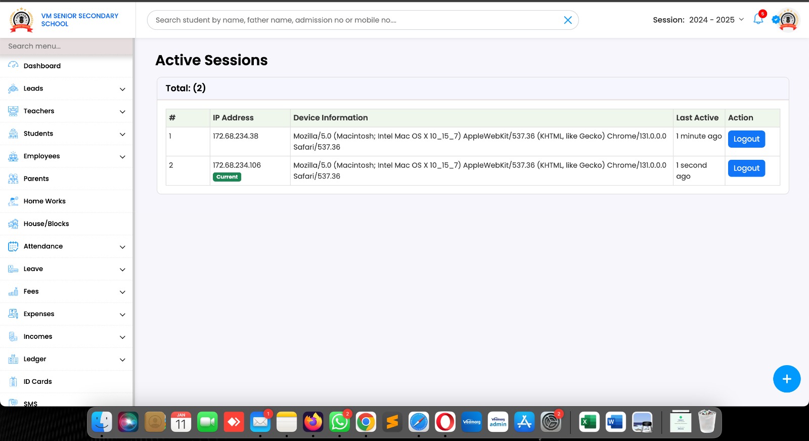809x441 pixels.
Task: Expand the Expenses menu chevron
Action: 122,315
